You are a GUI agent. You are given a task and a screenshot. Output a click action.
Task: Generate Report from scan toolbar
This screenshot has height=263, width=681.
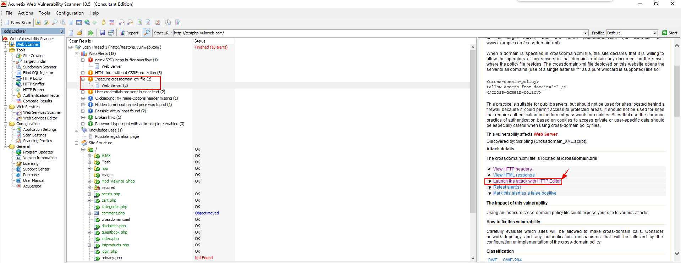click(129, 33)
